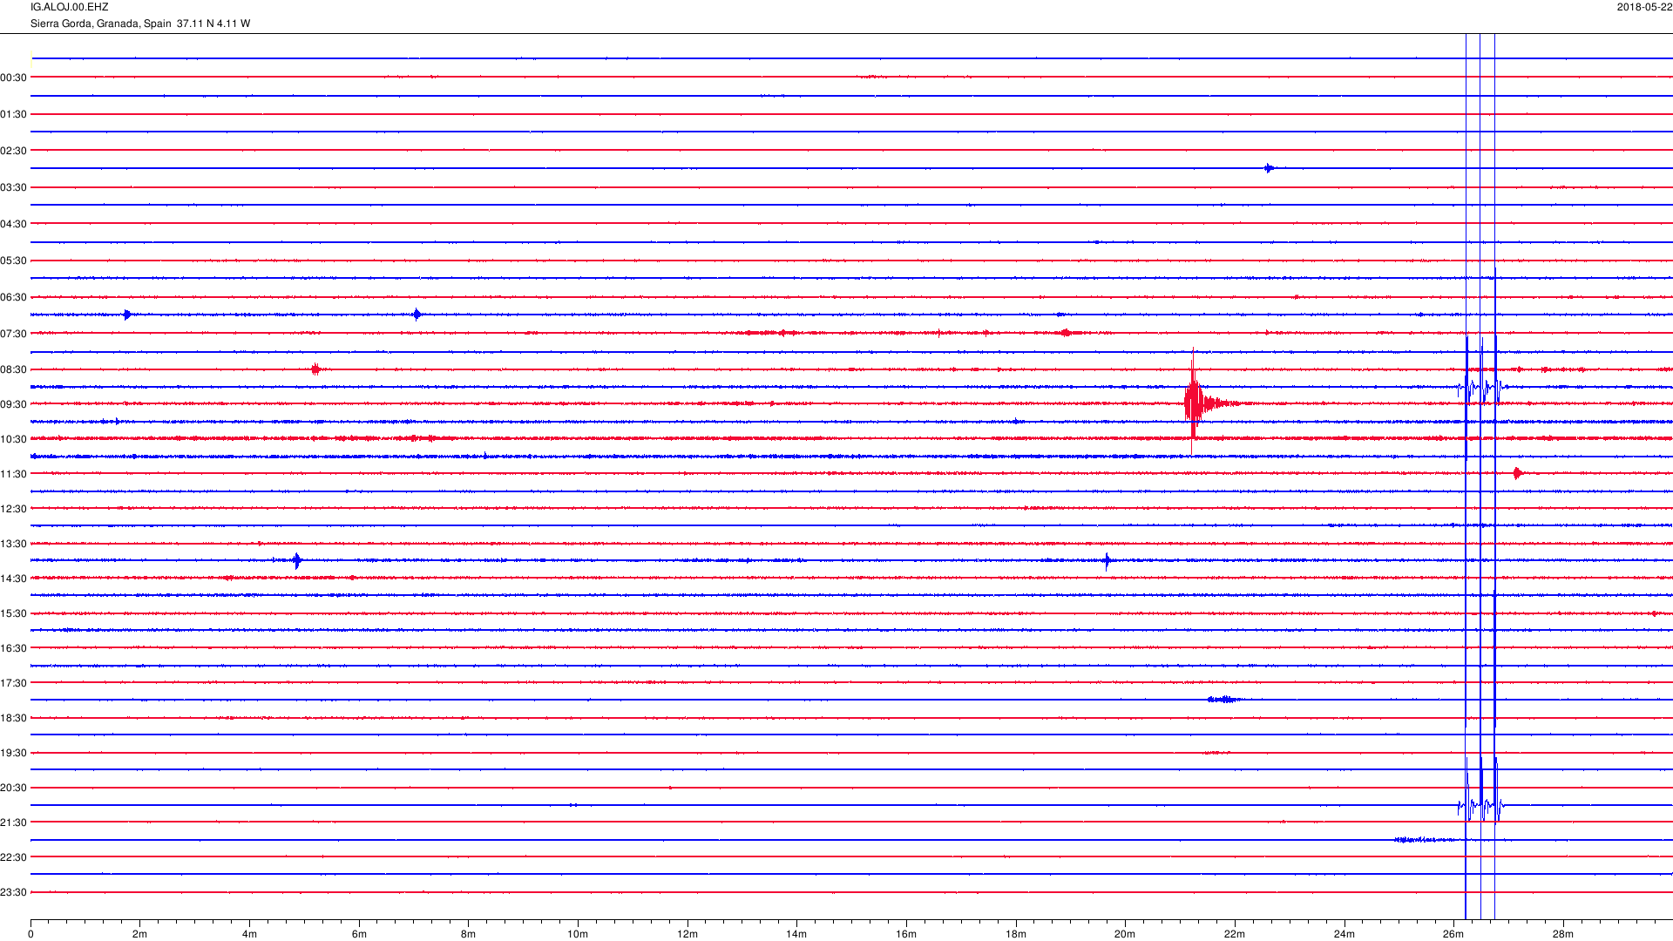Select the 19:30 time label
Screen dimensions: 1673x941
click(13, 753)
